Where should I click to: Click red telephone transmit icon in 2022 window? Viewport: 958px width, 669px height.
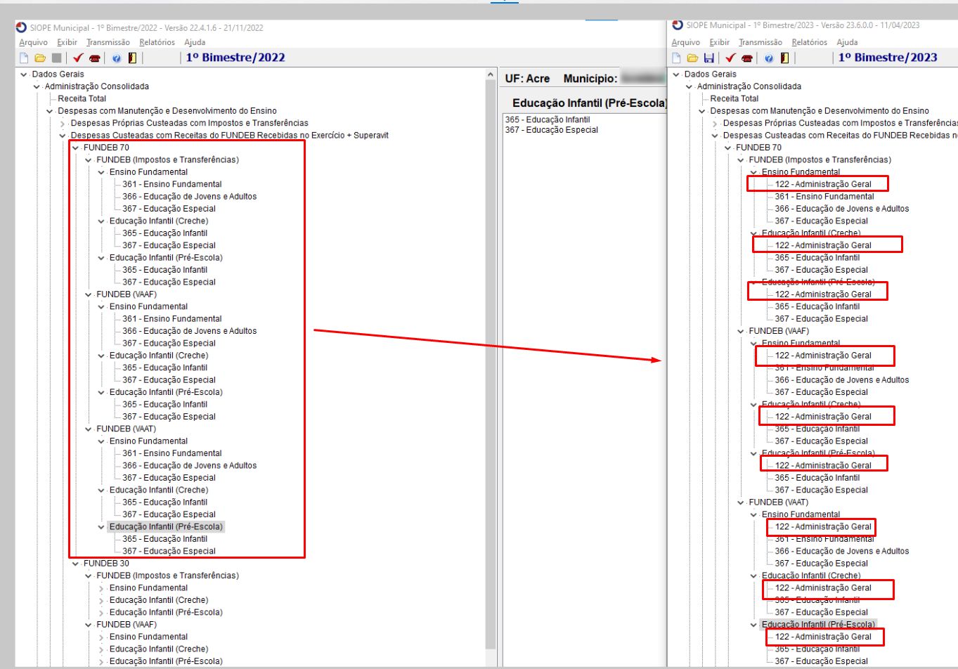pyautogui.click(x=95, y=58)
